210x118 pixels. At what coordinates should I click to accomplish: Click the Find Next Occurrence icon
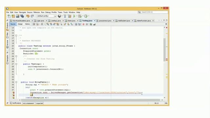(x=54, y=24)
